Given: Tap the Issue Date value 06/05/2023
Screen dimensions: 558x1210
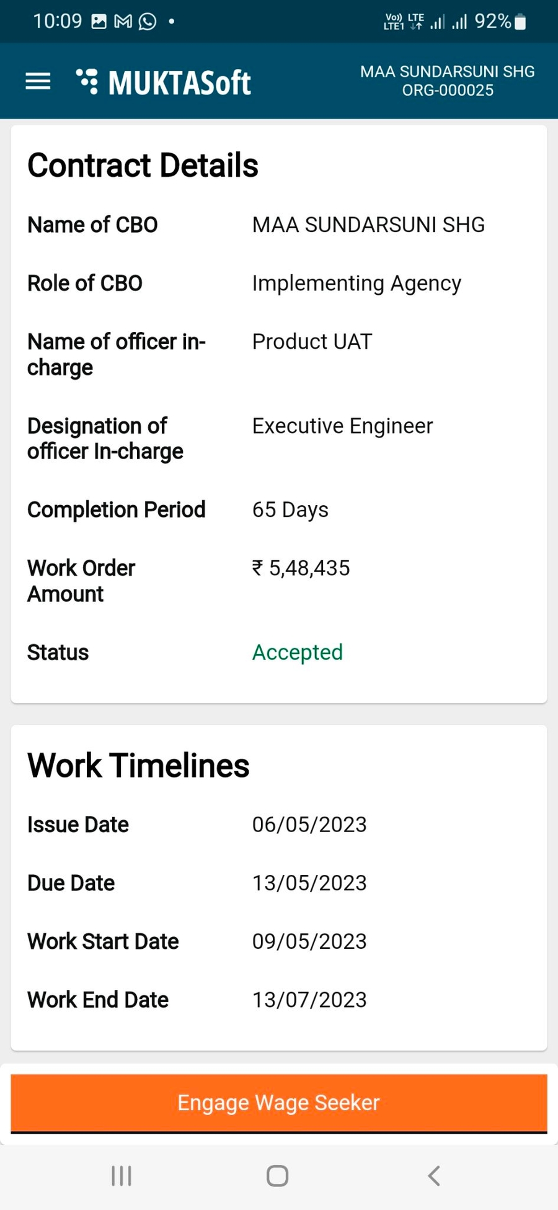Looking at the screenshot, I should point(309,825).
